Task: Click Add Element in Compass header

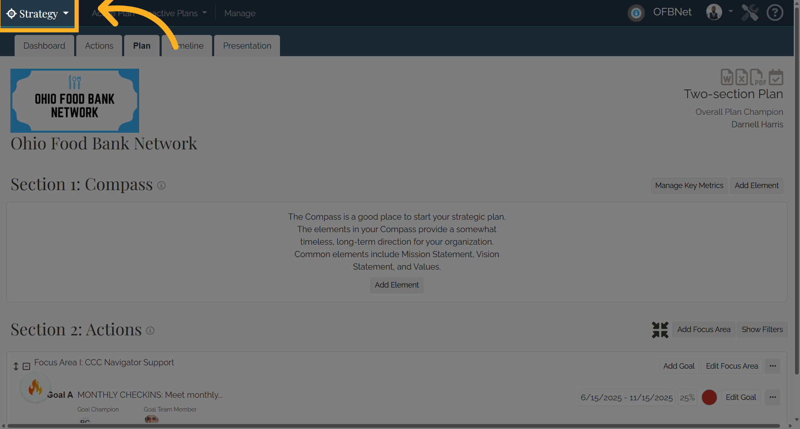Action: click(x=756, y=186)
